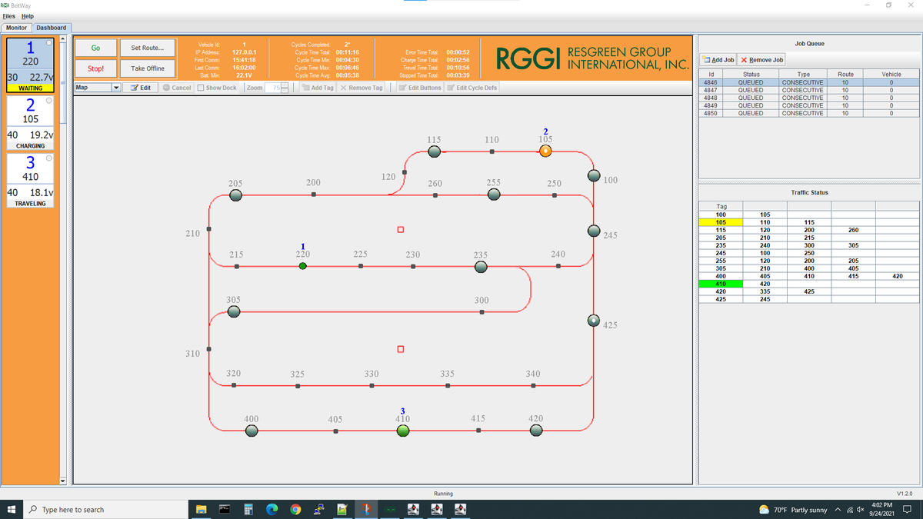This screenshot has height=519, width=923.
Task: Click station node 115 on the map
Action: click(435, 151)
